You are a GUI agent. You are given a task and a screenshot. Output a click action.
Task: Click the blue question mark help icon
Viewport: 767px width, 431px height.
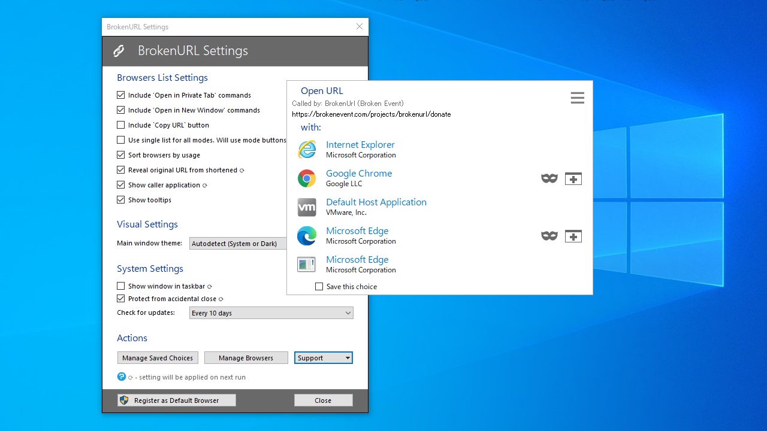coord(122,377)
